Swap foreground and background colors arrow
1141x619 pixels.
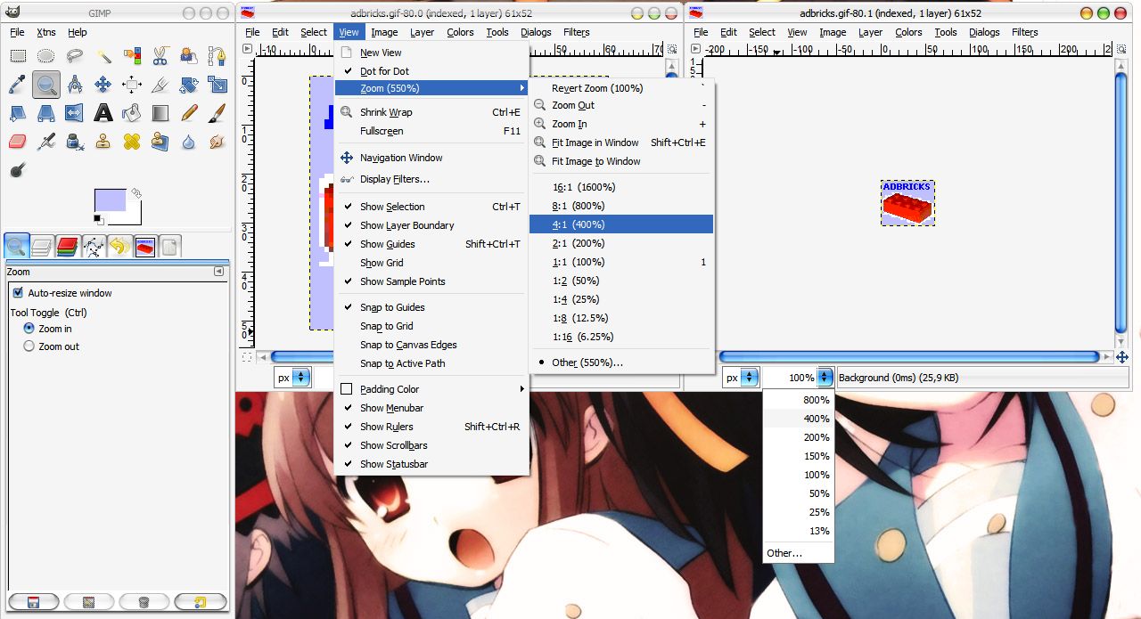point(136,192)
